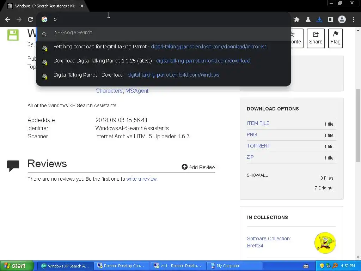Reload the current page
Screen dimensions: 361x271
[30, 19]
